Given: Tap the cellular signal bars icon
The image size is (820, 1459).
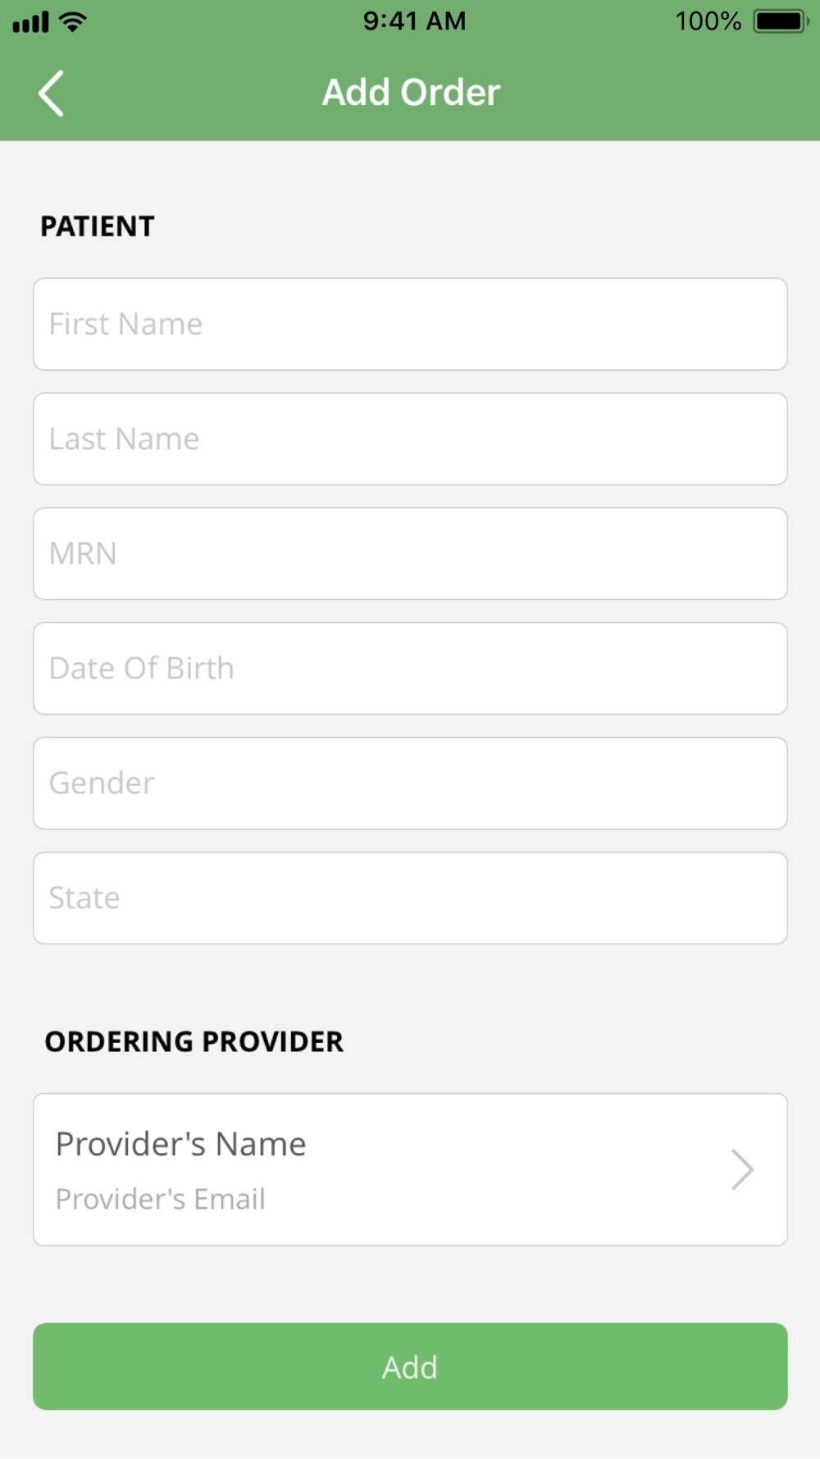Looking at the screenshot, I should 31,22.
